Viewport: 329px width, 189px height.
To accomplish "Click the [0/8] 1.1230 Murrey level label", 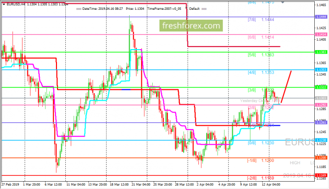I will (x=261, y=143).
